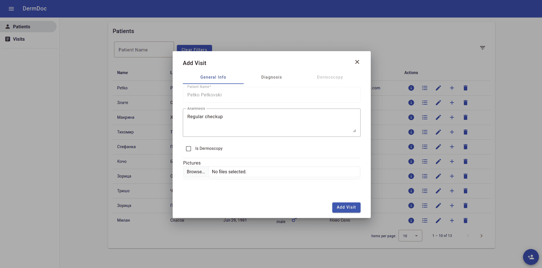Screen dimensions: 542x268
Task: Click Browse to choose pictures
Action: pyautogui.click(x=196, y=172)
